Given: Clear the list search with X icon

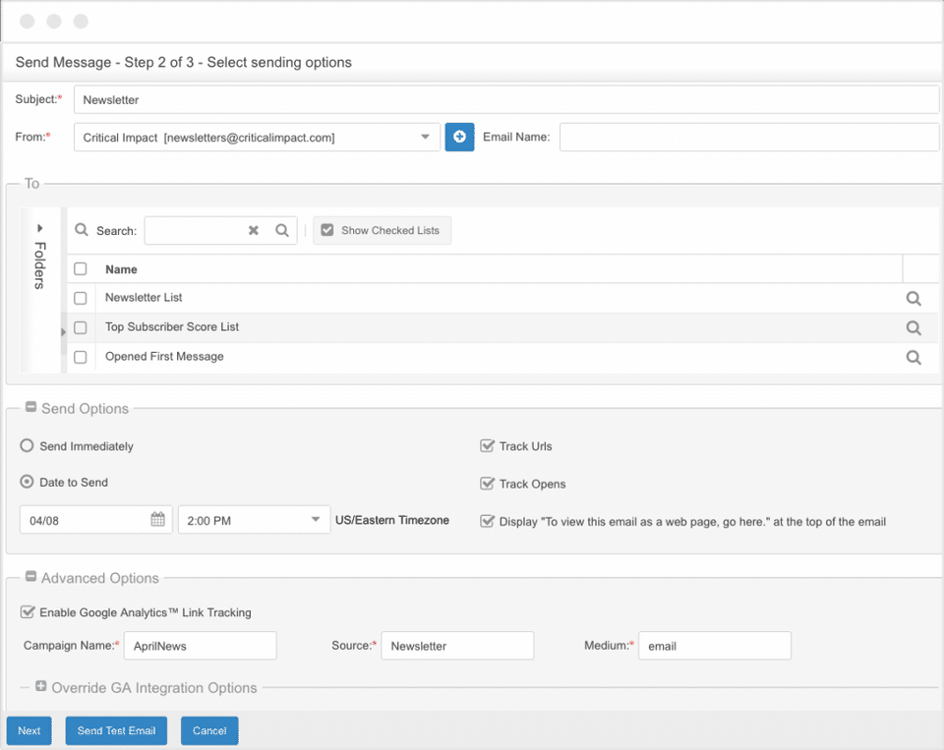Looking at the screenshot, I should (254, 231).
